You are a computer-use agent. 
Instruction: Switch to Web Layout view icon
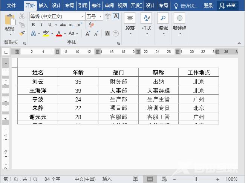pos(164,179)
